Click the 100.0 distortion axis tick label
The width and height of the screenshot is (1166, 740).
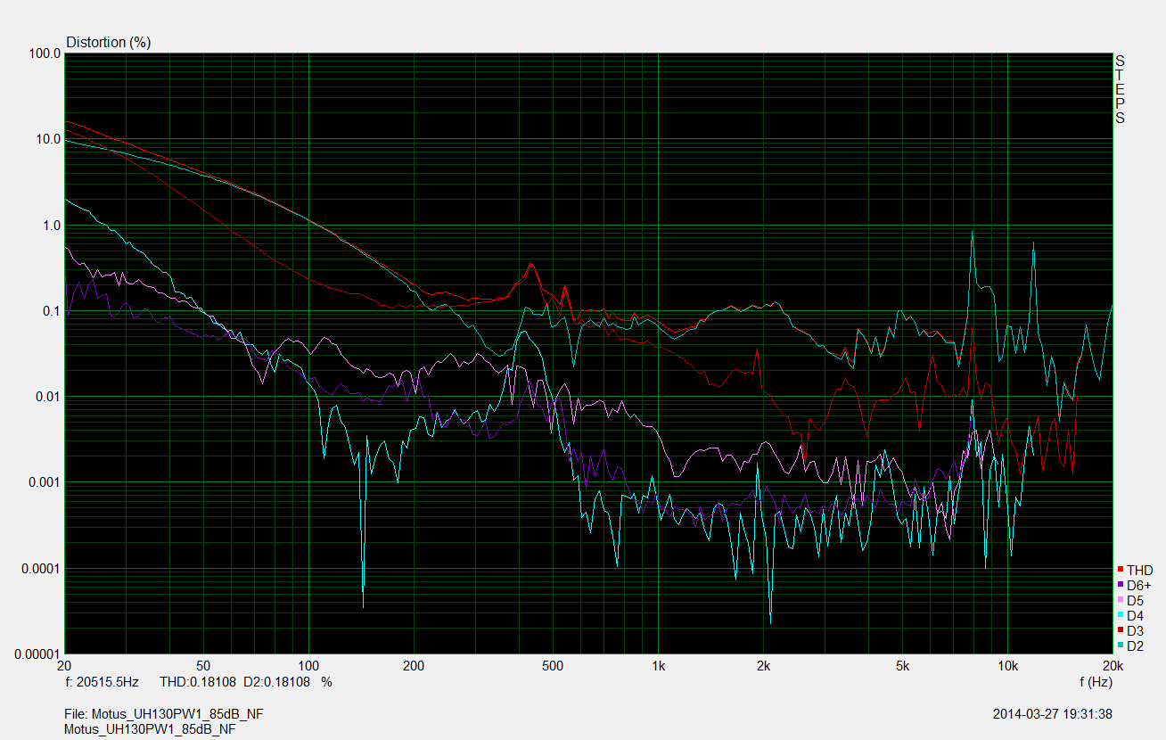[x=45, y=53]
